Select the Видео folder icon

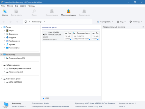pyautogui.click(x=7, y=31)
